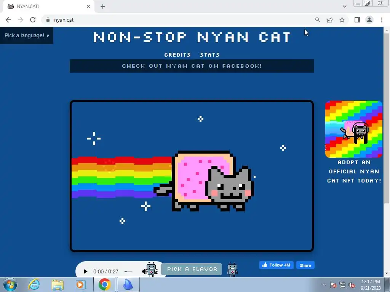Viewport: 390px width, 292px height.
Task: View site security lock info
Action: pos(48,20)
